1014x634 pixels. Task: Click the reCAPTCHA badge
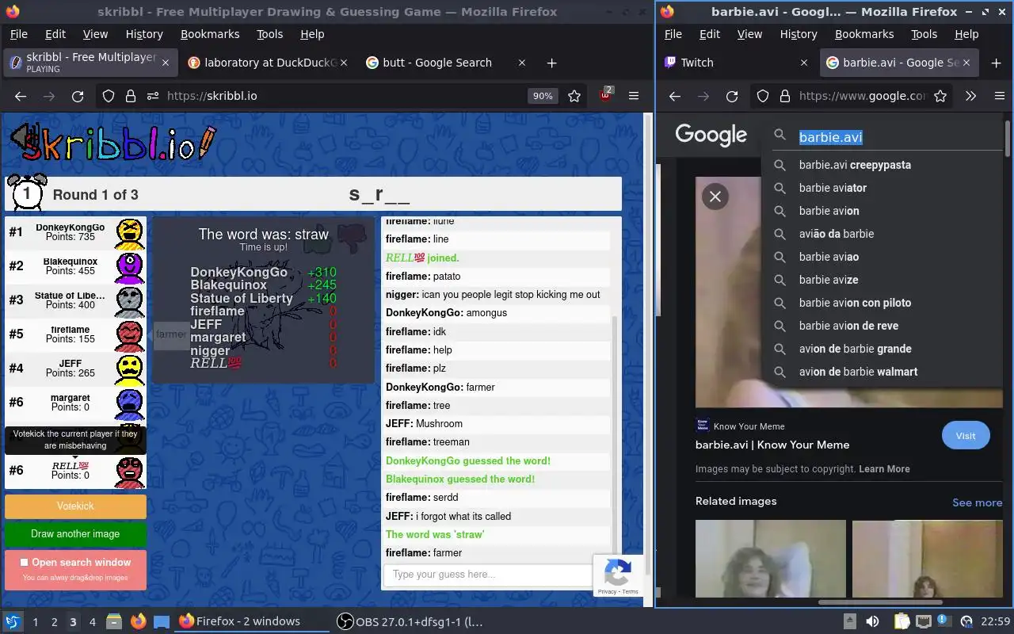pyautogui.click(x=618, y=575)
